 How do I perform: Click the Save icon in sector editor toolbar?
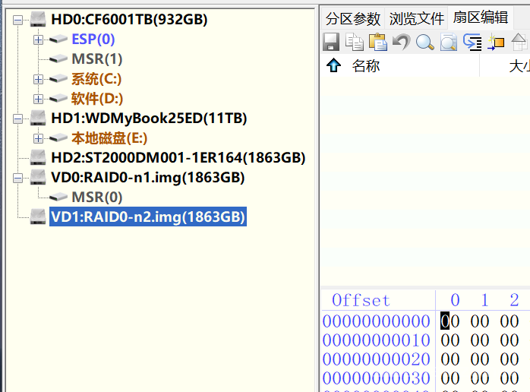331,43
